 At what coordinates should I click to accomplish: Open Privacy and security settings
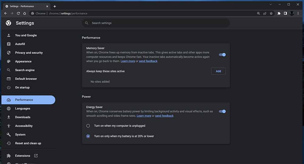(28, 53)
